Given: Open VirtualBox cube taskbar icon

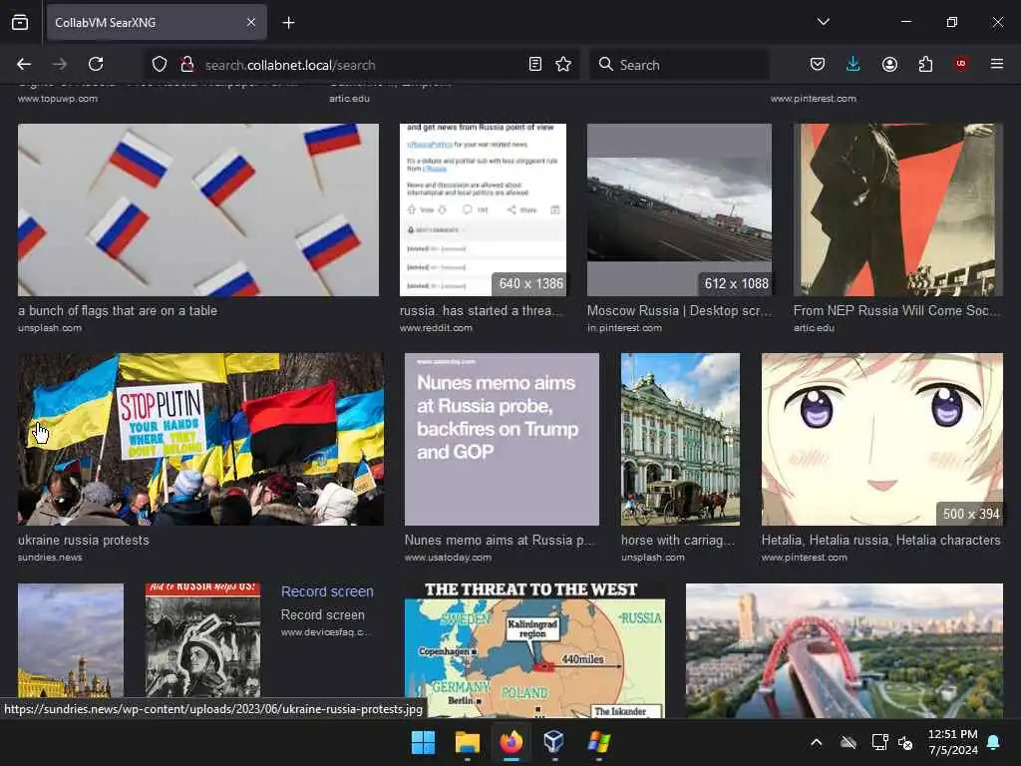Looking at the screenshot, I should 554,742.
